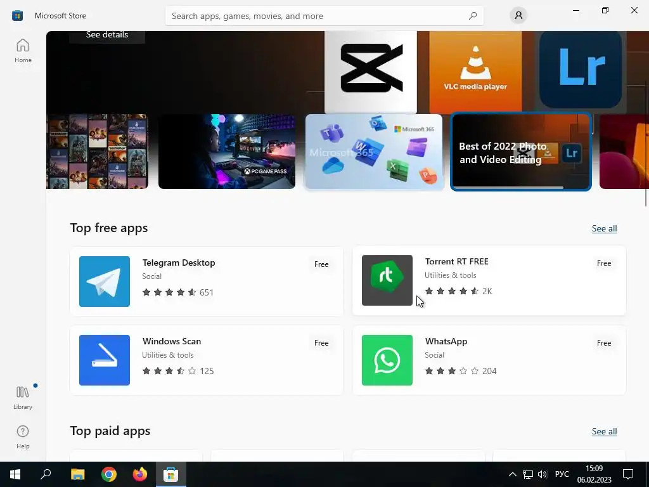Click the network tray icon
Screen dimensions: 649x487
[528, 474]
